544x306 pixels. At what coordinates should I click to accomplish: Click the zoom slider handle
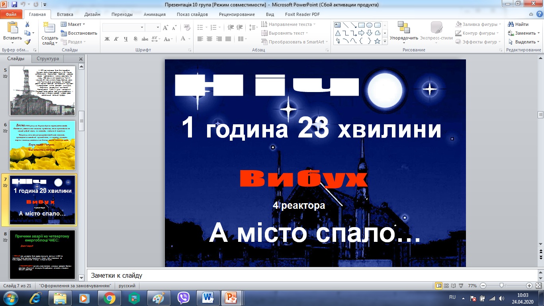[x=501, y=285]
